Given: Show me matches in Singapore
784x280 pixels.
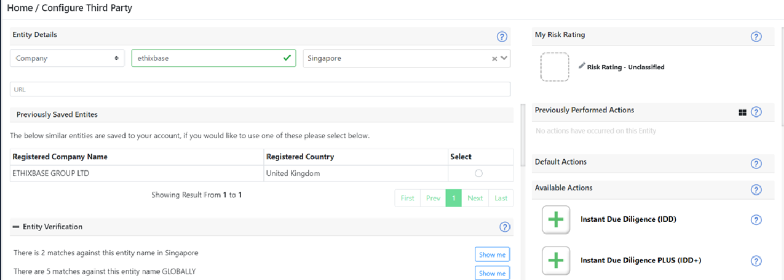Looking at the screenshot, I should click(x=492, y=254).
